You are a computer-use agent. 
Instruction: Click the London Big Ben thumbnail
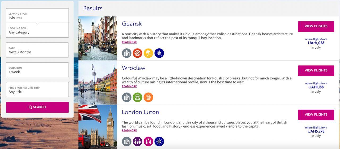coord(98,127)
